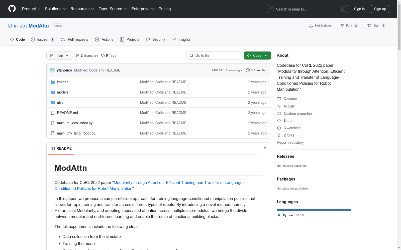
Task: Click the models folder icon
Action: click(53, 92)
